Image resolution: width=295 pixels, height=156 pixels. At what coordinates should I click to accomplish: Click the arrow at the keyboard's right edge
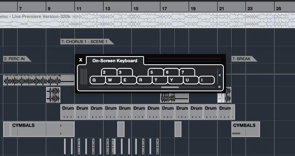tap(219, 75)
